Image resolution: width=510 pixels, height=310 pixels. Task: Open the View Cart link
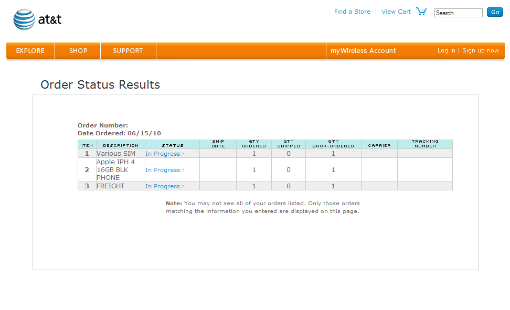396,12
